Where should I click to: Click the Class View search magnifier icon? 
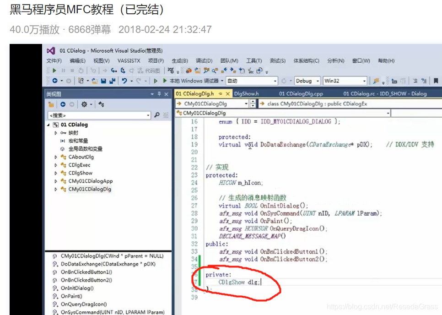click(157, 115)
